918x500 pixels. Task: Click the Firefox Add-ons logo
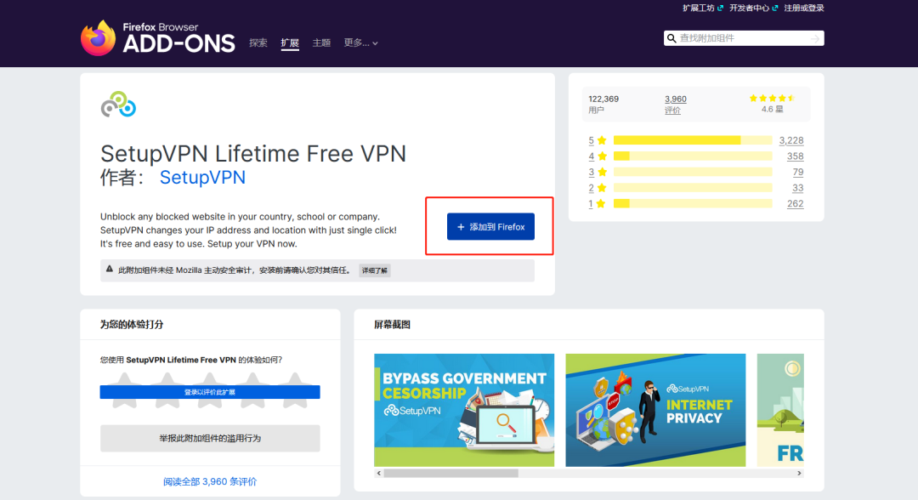(158, 37)
